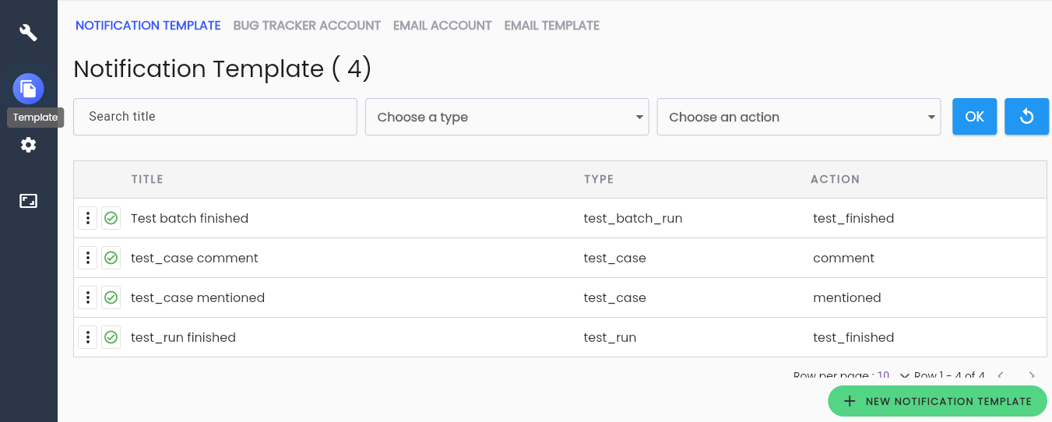Click the TYPE column header
Viewport: 1052px width, 422px height.
coord(599,179)
